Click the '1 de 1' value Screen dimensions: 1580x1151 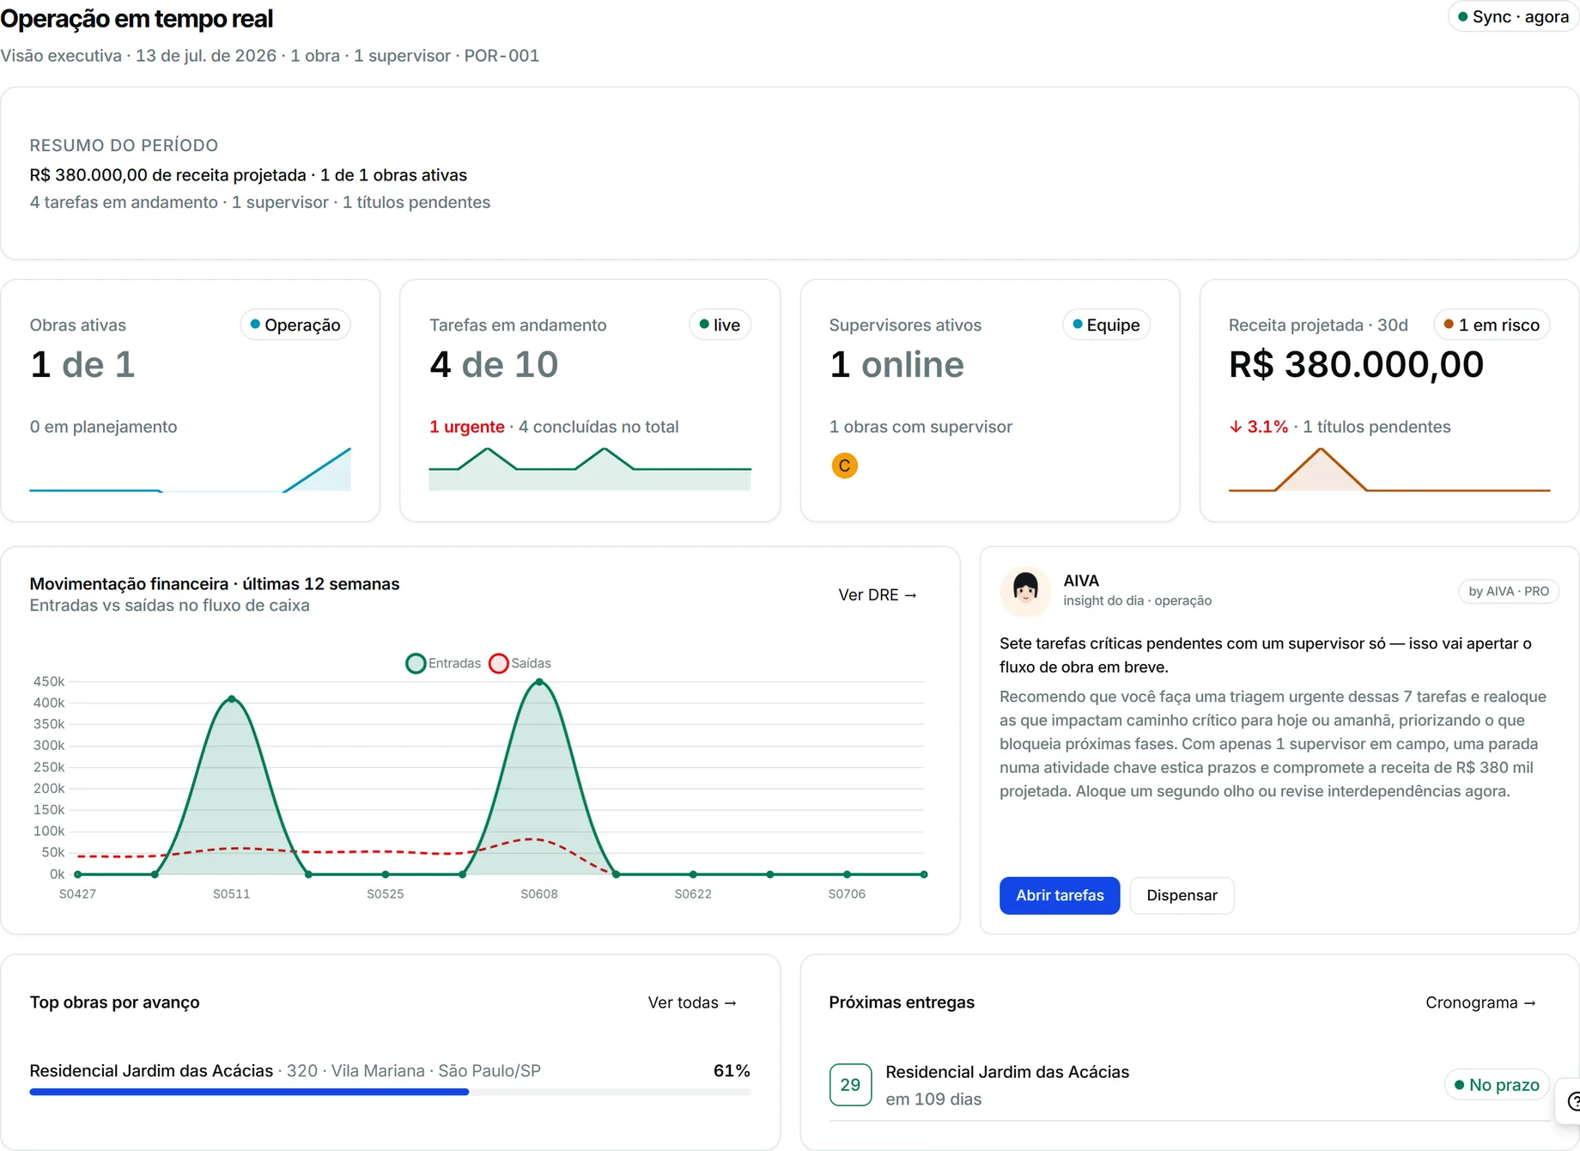[x=82, y=364]
